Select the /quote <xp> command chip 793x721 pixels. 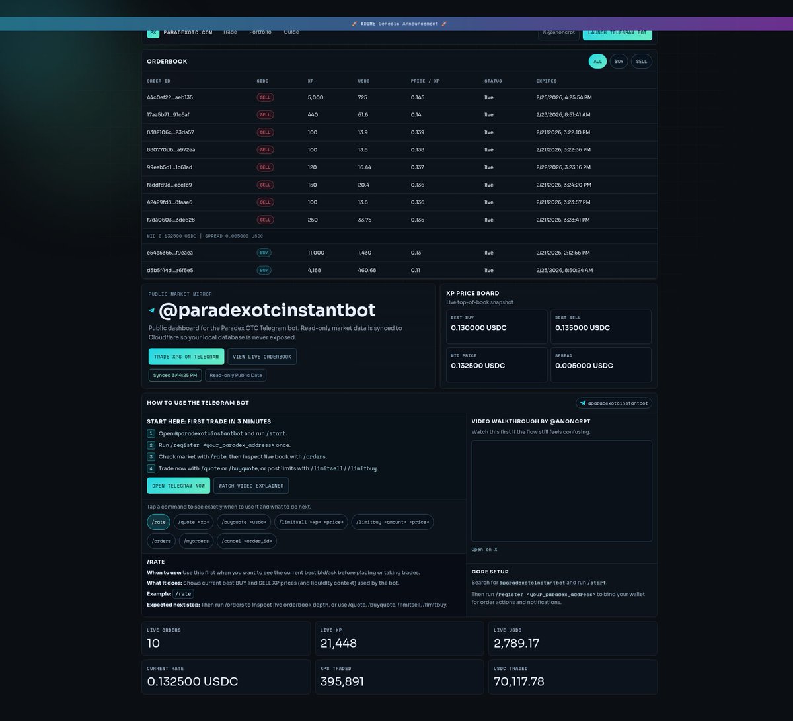coord(194,522)
